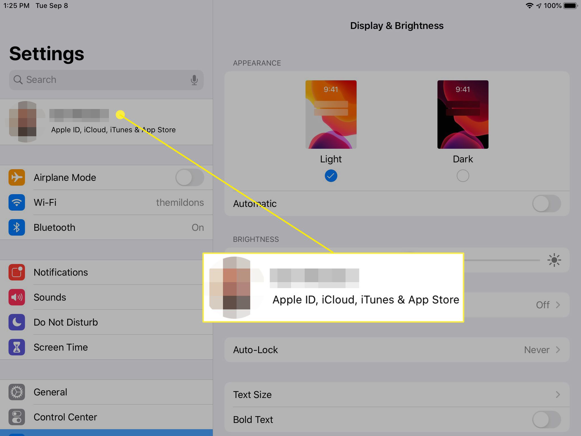The image size is (581, 436).
Task: Tap the Light mode preview thumbnail
Action: pos(331,114)
